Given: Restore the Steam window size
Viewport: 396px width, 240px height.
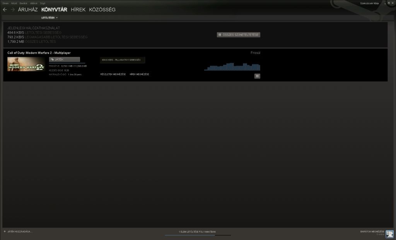Looking at the screenshot, I should click(389, 3).
